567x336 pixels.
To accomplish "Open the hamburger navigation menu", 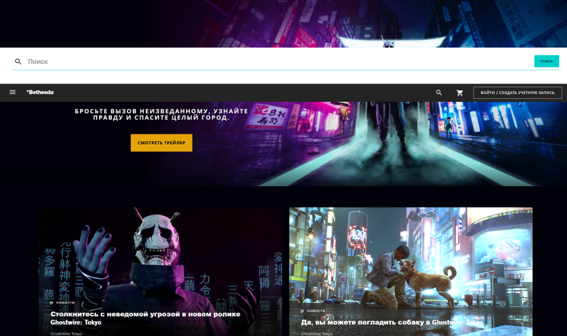I will [x=12, y=92].
